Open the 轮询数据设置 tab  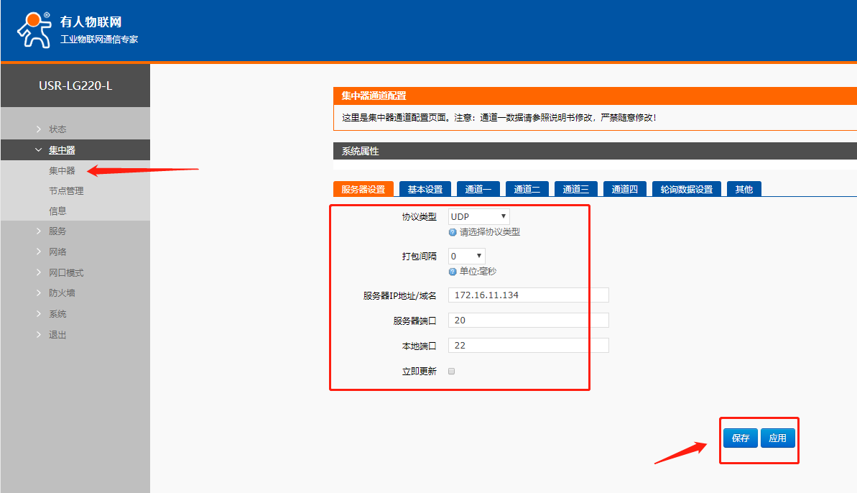[x=687, y=189]
